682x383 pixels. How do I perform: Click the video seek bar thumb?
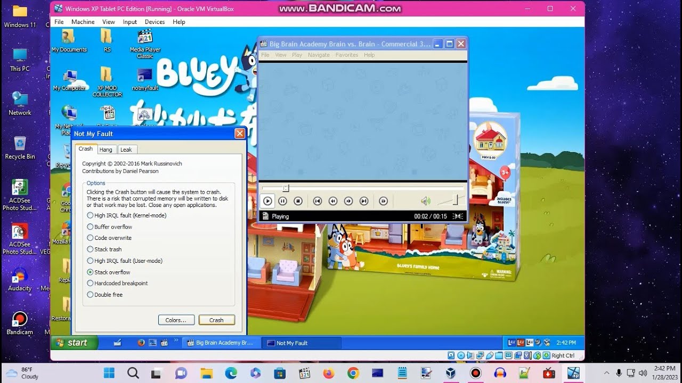[x=286, y=188]
